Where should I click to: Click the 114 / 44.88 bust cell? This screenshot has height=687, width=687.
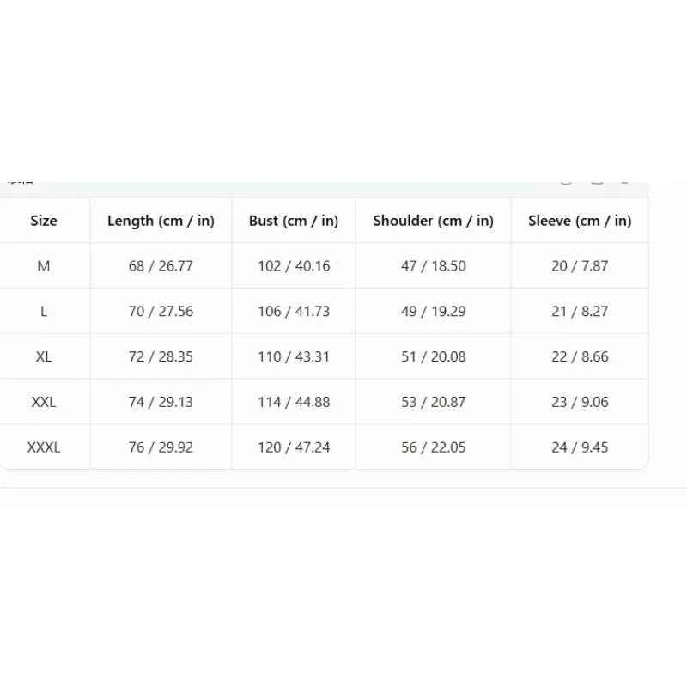coord(294,402)
